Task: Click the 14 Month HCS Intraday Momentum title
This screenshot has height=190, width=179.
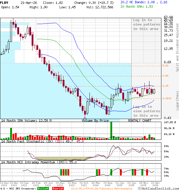Action: click(x=39, y=162)
